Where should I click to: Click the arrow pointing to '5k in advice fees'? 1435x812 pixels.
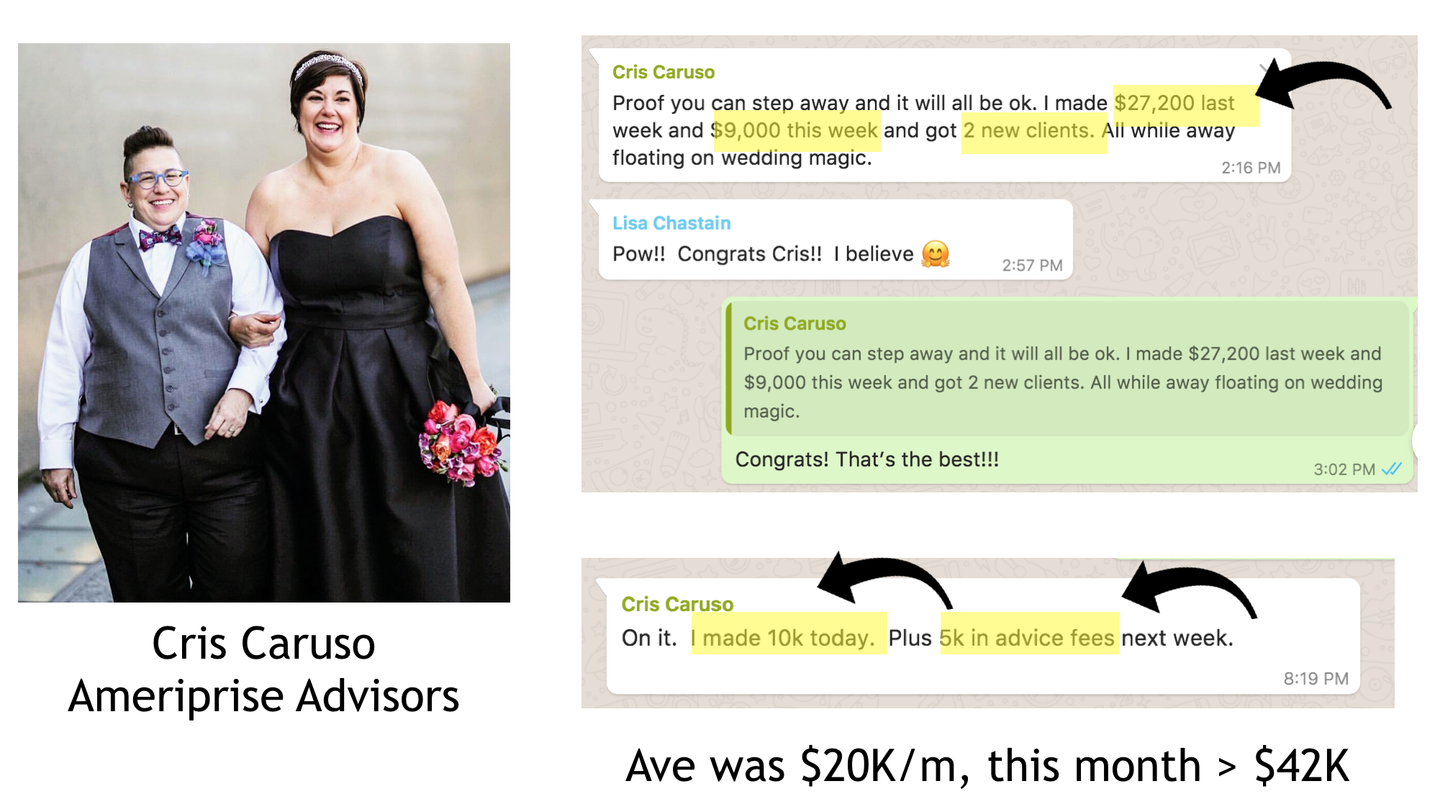click(1190, 589)
